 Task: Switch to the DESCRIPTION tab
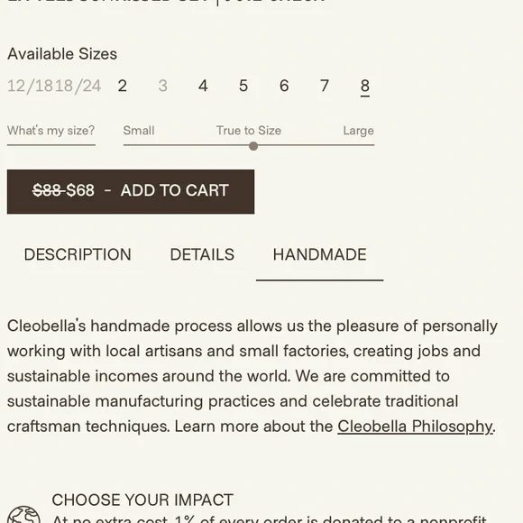tap(78, 255)
